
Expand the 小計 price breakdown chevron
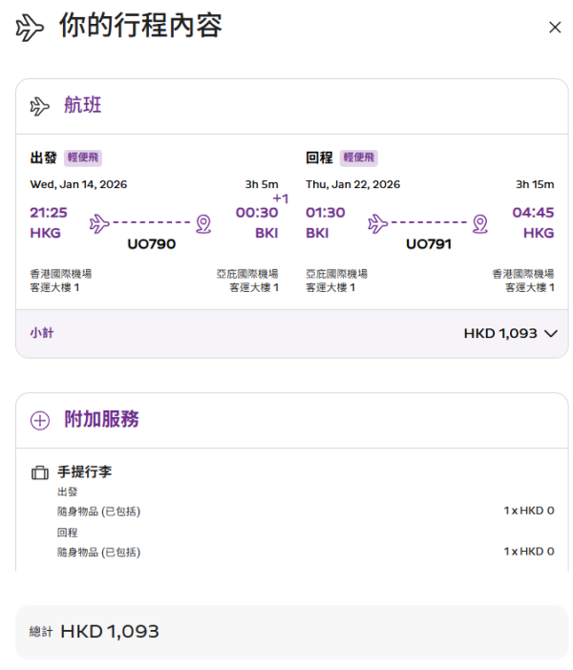[549, 334]
